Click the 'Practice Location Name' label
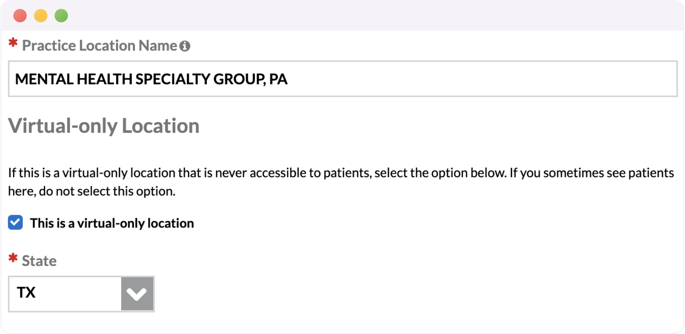685x334 pixels. tap(99, 46)
